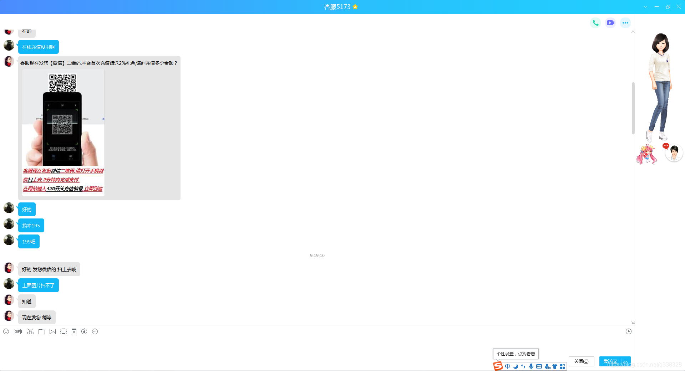Toggle the half/full-width moon icon
This screenshot has height=371, width=685.
(516, 366)
